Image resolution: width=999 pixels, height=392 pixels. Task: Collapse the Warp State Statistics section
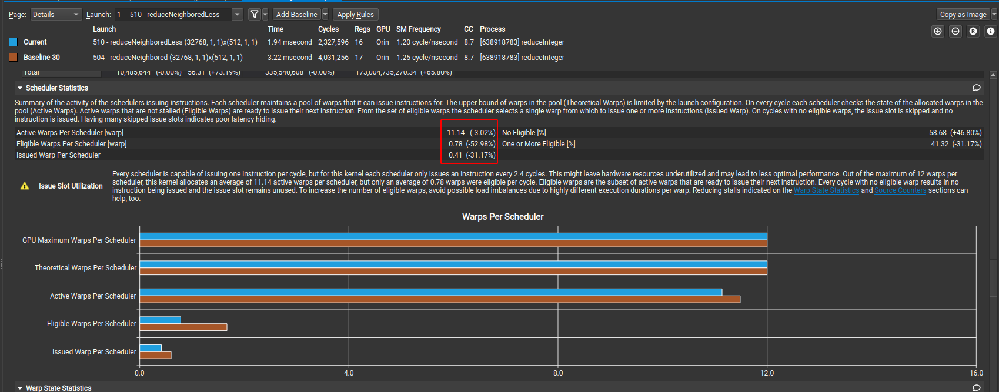coord(20,388)
